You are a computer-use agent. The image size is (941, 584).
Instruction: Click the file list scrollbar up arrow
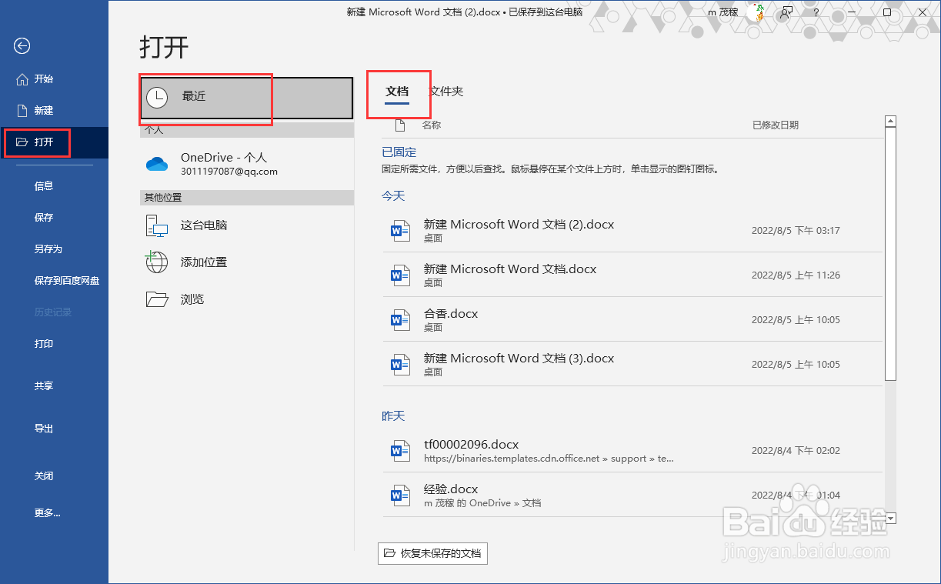[891, 121]
